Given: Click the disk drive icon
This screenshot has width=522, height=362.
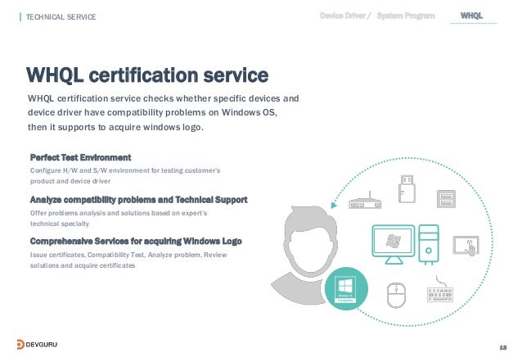Looking at the screenshot, I should tap(446, 199).
